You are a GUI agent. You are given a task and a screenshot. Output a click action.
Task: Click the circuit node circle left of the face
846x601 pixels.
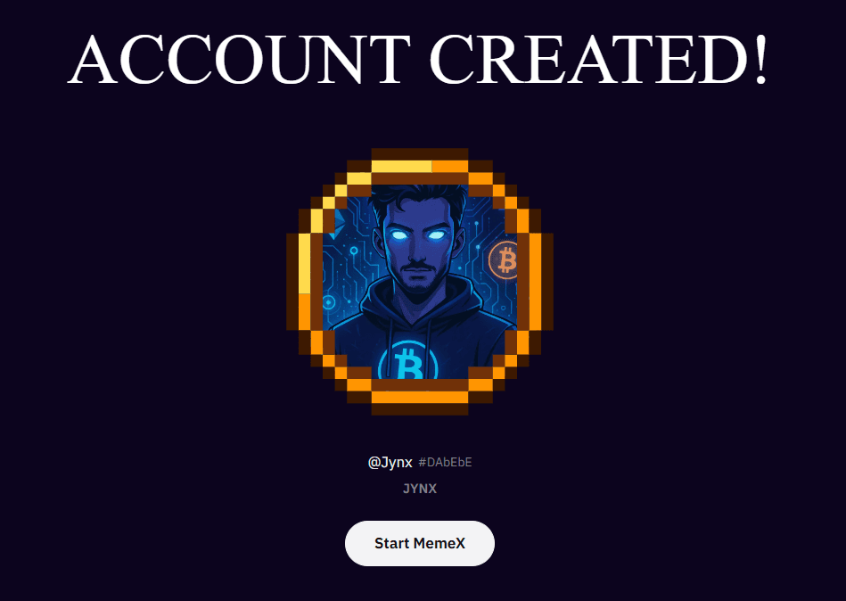point(354,251)
